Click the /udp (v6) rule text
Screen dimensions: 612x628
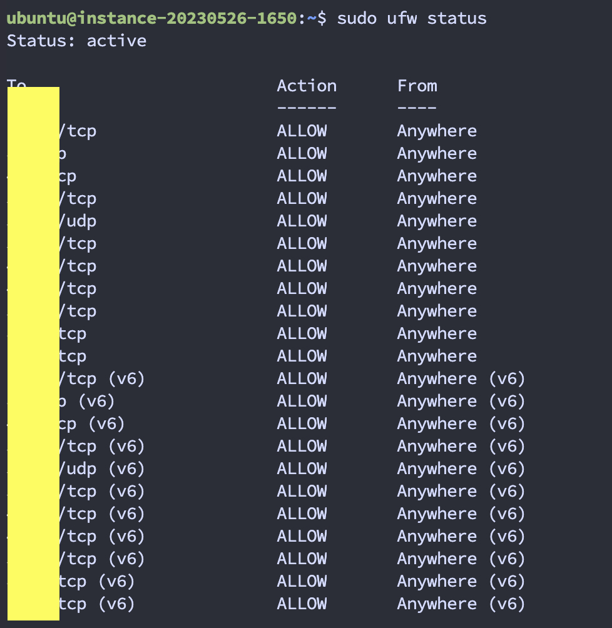(x=102, y=468)
